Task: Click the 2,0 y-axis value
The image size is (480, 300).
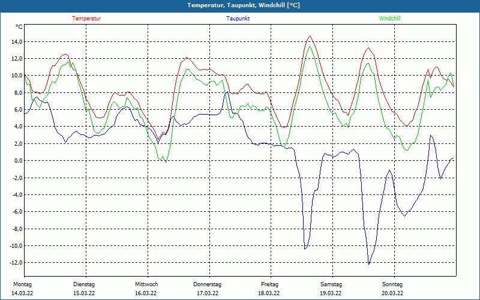Action: point(18,143)
